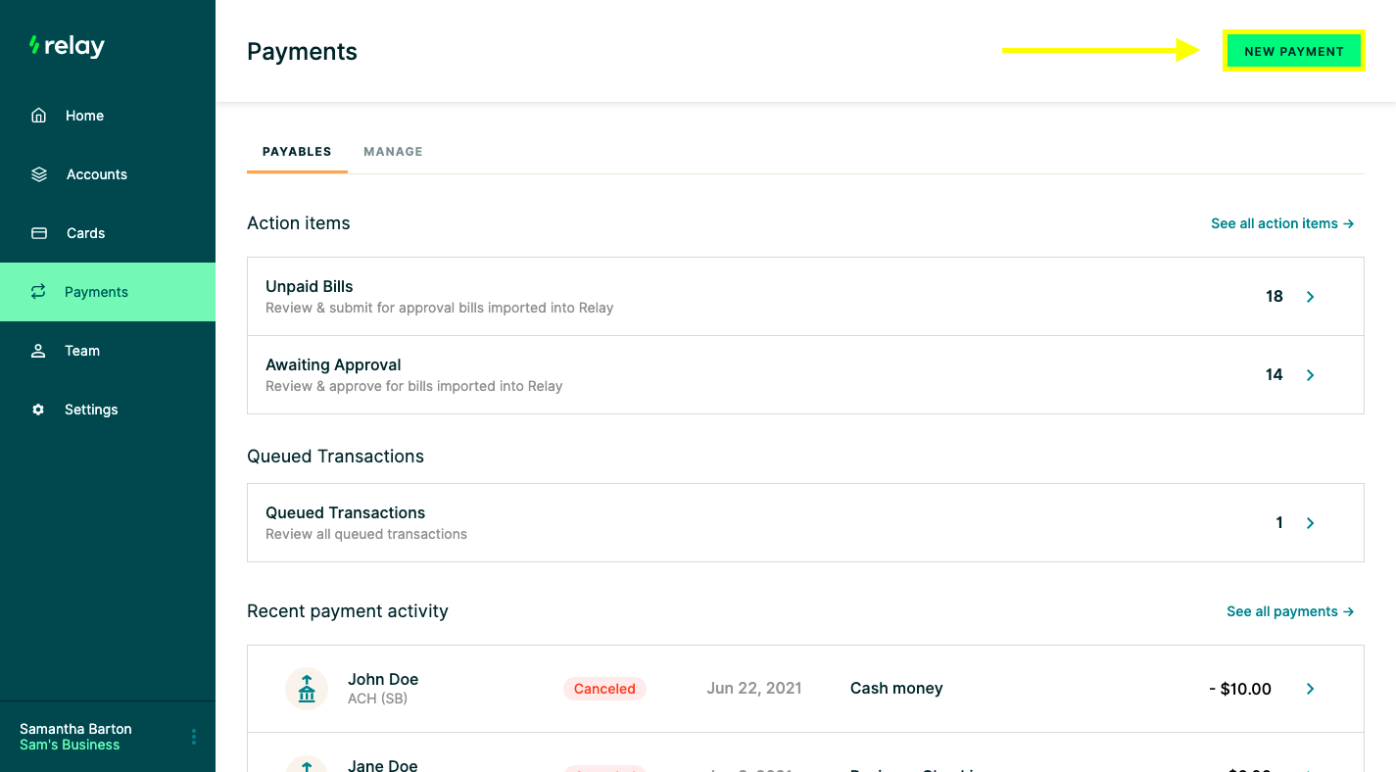Screen dimensions: 1396x772
Task: Open Cards section in the sidebar
Action: pyautogui.click(x=108, y=233)
